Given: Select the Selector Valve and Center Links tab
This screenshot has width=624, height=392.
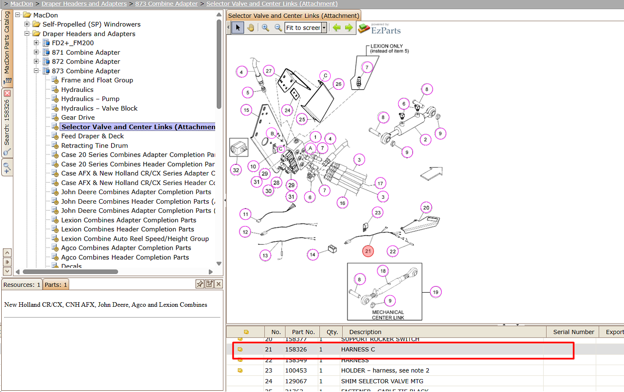Looking at the screenshot, I should (294, 16).
